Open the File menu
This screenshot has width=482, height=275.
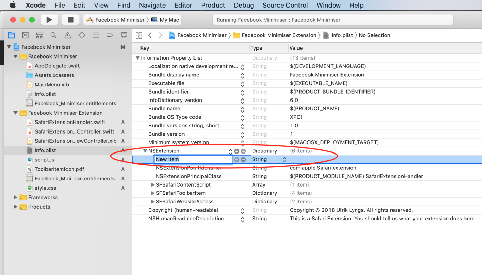60,5
